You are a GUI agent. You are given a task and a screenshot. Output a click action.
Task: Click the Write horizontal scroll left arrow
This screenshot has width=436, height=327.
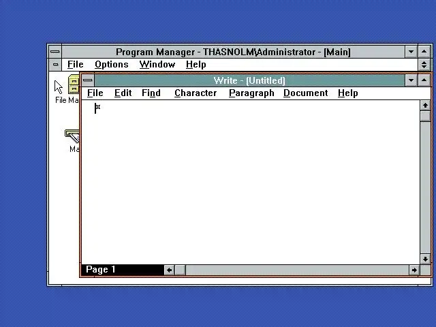pos(169,270)
